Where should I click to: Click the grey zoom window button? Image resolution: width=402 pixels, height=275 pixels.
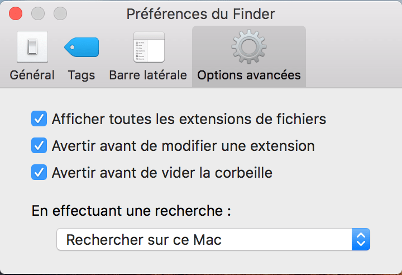pyautogui.click(x=60, y=13)
